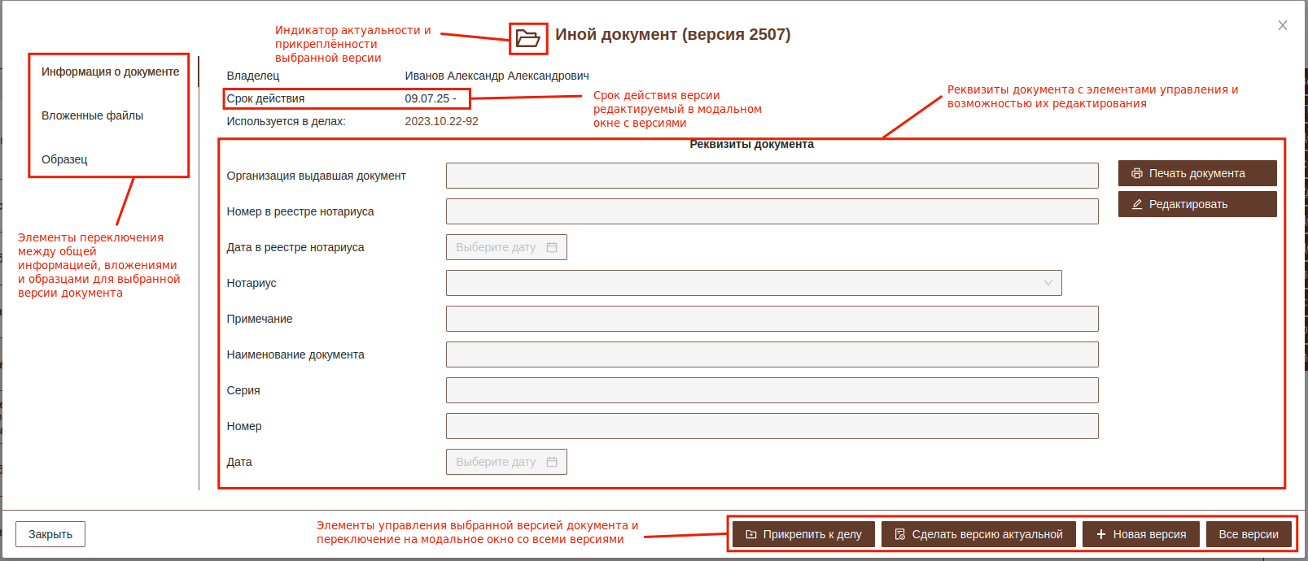1308x561 pixels.
Task: Click the 'Редактировать' button
Action: click(1196, 204)
